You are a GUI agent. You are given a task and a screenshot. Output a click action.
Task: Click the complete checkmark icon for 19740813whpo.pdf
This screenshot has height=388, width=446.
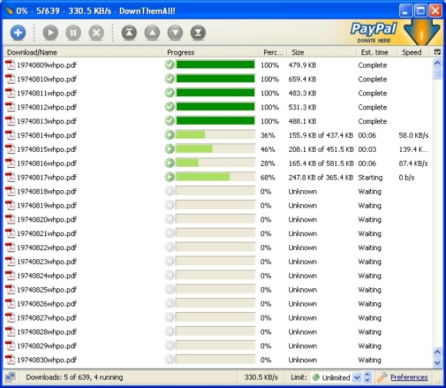pyautogui.click(x=169, y=121)
